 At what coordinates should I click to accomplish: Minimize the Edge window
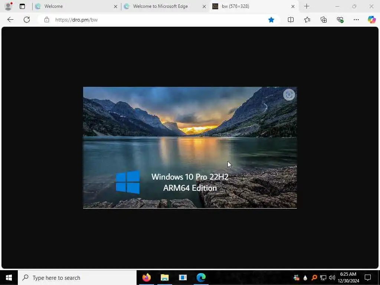coord(337,6)
